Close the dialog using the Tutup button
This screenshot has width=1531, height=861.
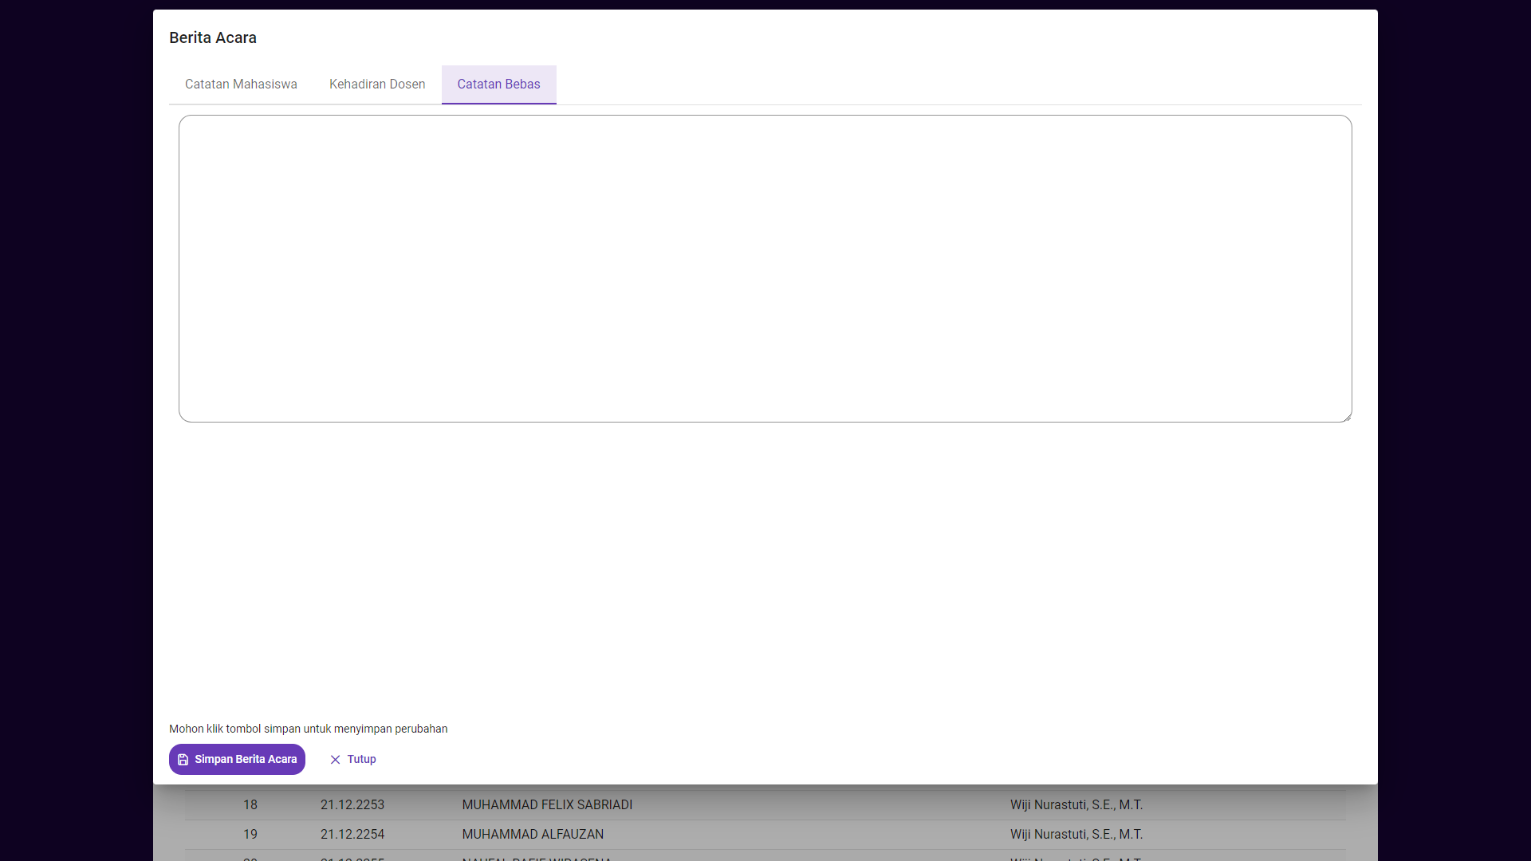click(361, 760)
